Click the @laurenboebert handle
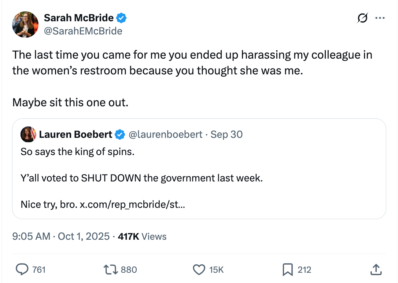 pos(165,135)
